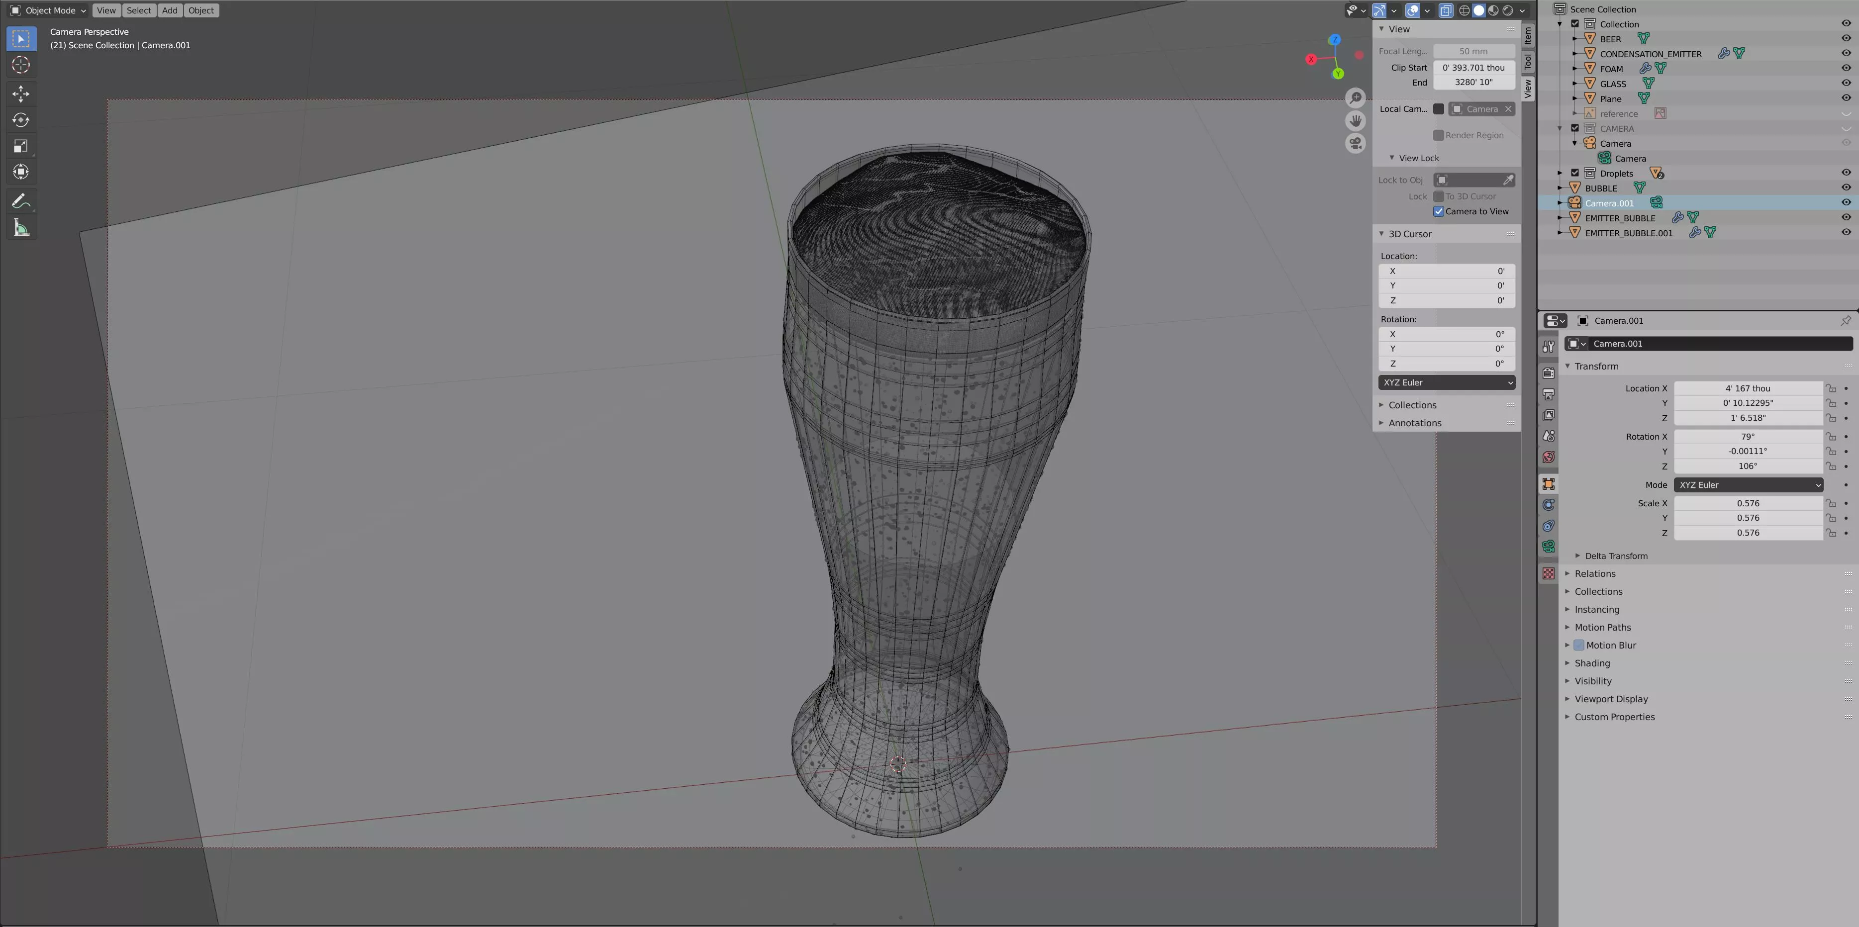Choose the Measure tool

[x=21, y=229]
